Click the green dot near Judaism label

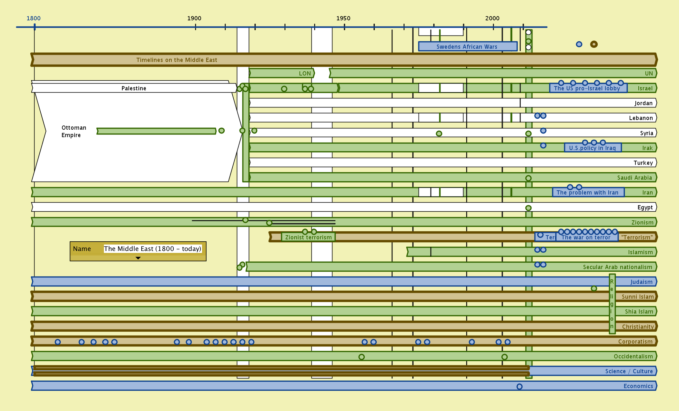click(594, 288)
